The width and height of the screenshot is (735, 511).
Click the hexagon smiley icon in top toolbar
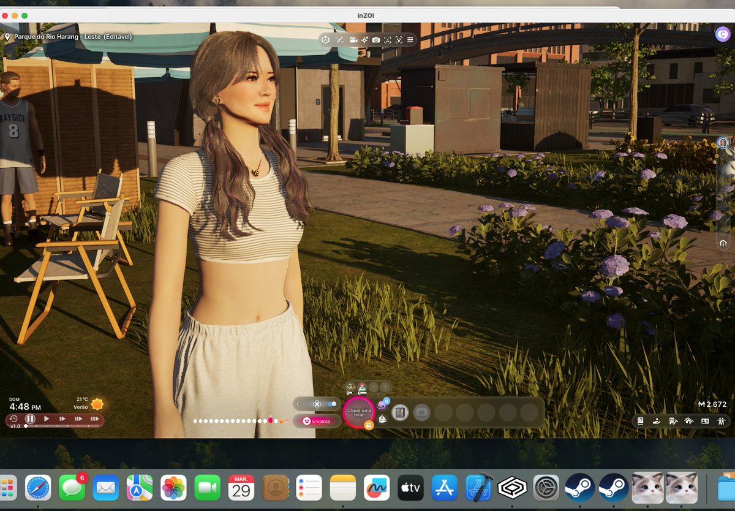pyautogui.click(x=326, y=40)
